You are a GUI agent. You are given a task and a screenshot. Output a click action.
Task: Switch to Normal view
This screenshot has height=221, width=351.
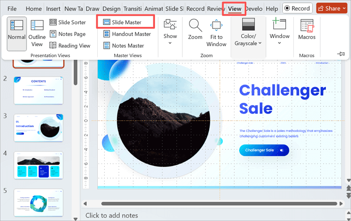[x=17, y=33]
